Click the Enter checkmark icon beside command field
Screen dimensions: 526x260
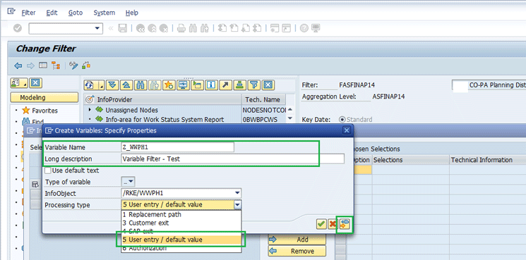coord(18,28)
